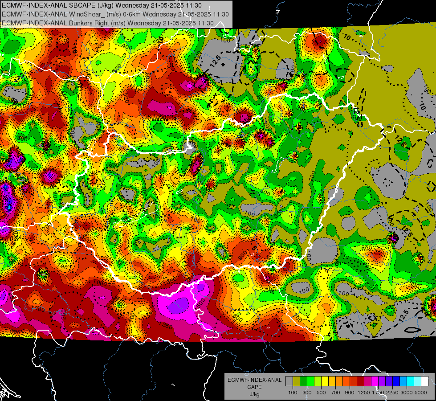Select the purple legend swatch after 1750
The image size is (436, 401).
pos(382,381)
